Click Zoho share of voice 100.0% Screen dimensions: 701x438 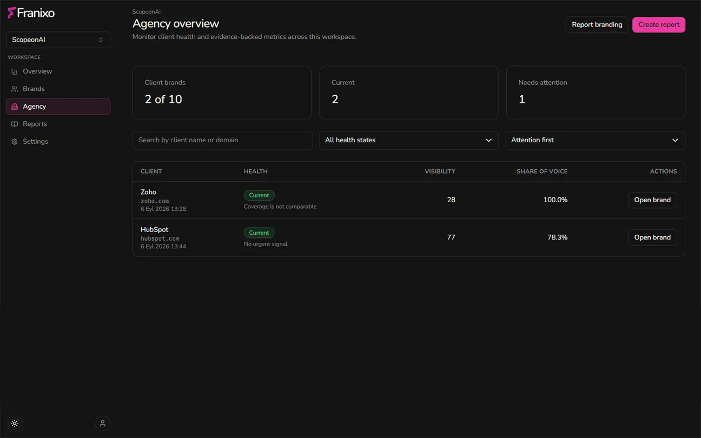(555, 200)
